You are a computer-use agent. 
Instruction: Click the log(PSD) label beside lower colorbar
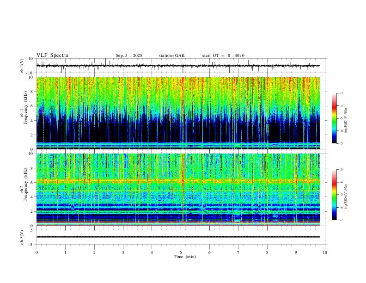pyautogui.click(x=346, y=197)
